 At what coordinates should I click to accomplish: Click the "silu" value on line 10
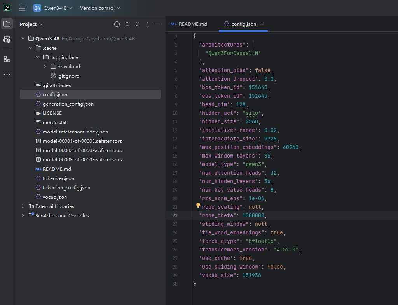[x=251, y=113]
